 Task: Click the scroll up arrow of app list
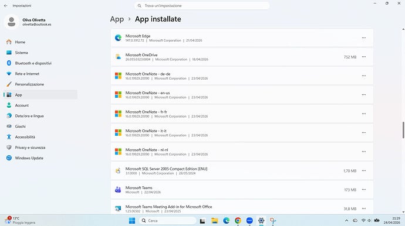403,29
